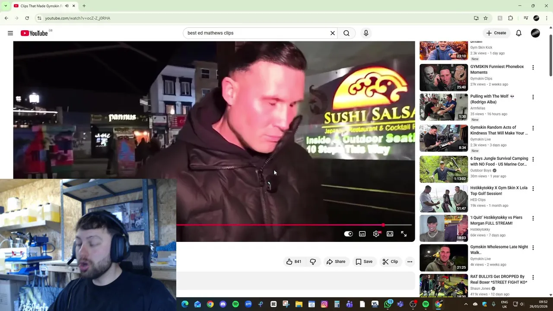Viewport: 553px width, 311px height.
Task: Open subtitles/captions in the player
Action: click(362, 234)
